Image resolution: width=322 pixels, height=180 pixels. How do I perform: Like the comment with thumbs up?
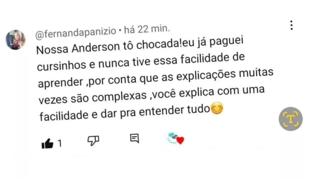[x=47, y=143]
